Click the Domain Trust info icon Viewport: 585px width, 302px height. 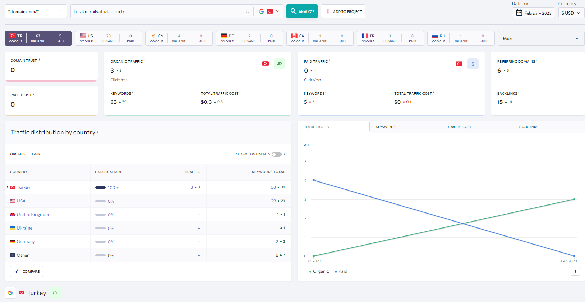pos(39,60)
